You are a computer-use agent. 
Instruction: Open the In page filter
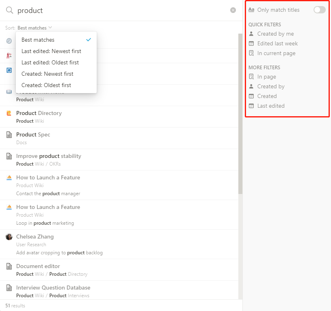pyautogui.click(x=262, y=77)
